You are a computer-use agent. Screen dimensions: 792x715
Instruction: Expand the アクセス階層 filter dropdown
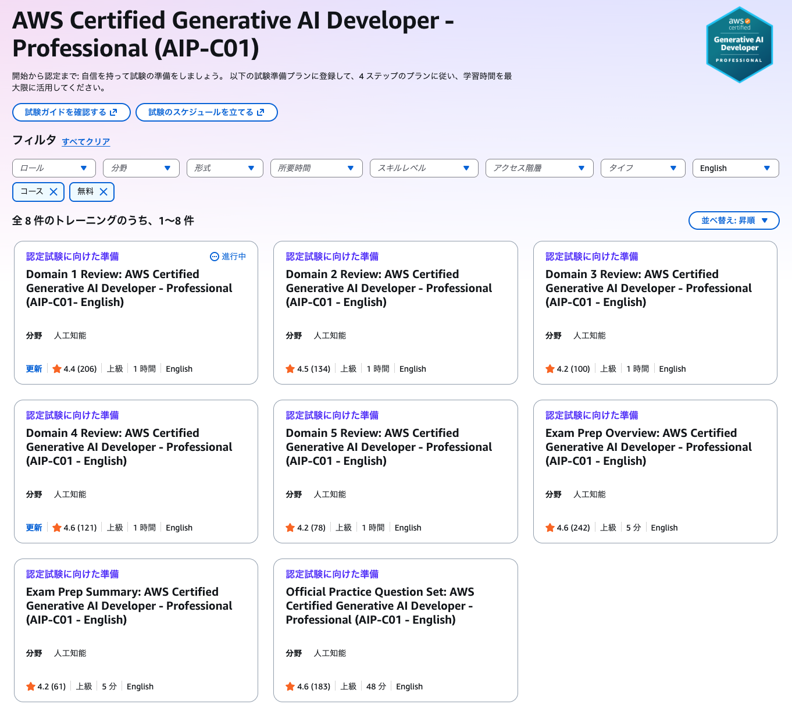click(540, 168)
